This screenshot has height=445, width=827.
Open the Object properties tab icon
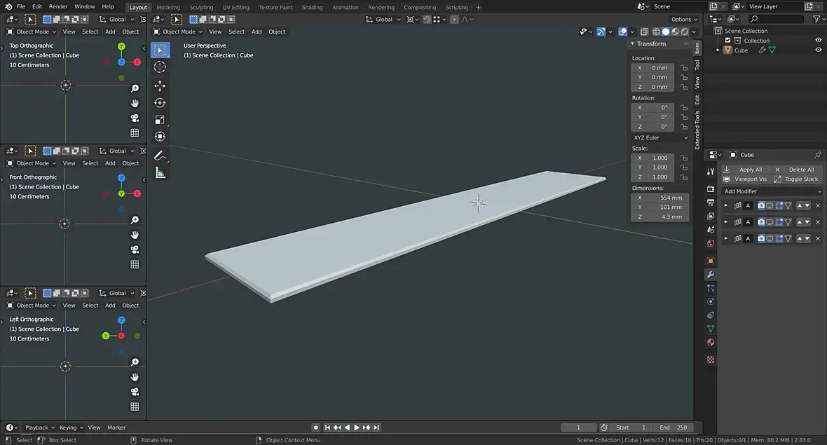pos(711,261)
